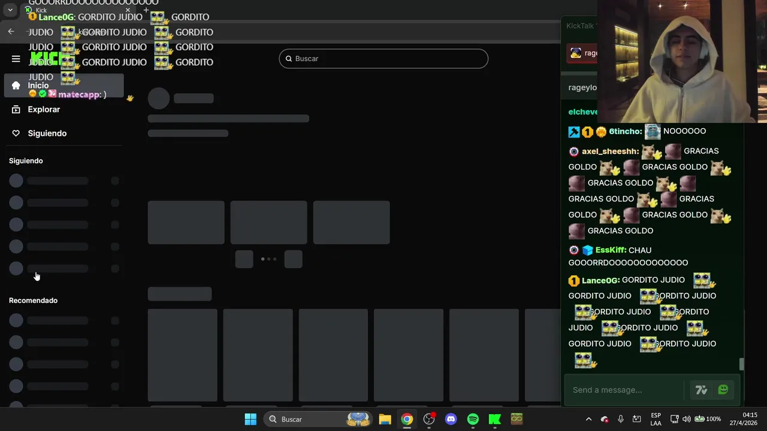Screen dimensions: 767x431
Task: Open the green Kick app in taskbar
Action: 495,419
